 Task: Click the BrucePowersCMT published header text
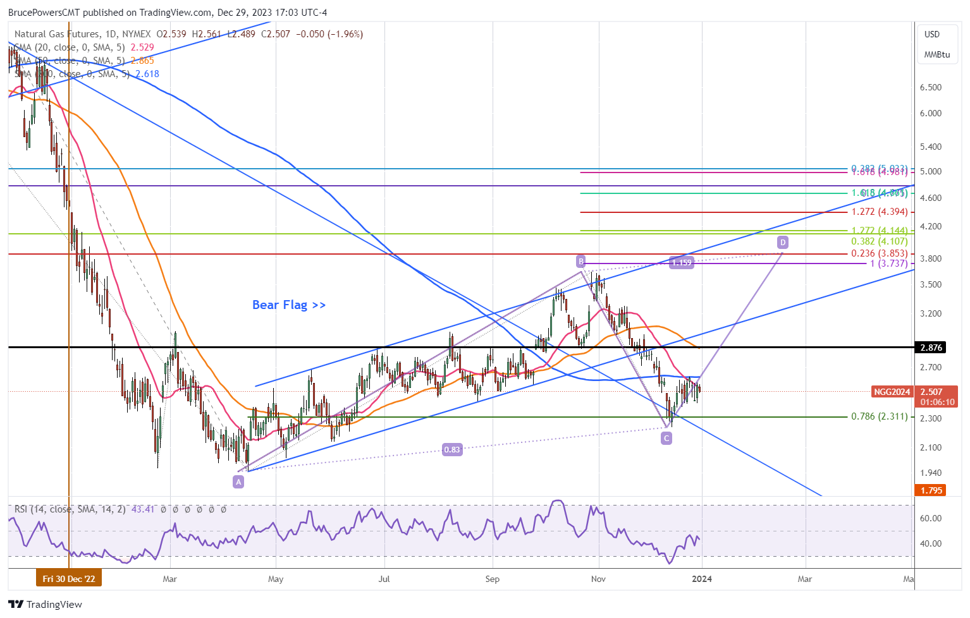point(168,13)
